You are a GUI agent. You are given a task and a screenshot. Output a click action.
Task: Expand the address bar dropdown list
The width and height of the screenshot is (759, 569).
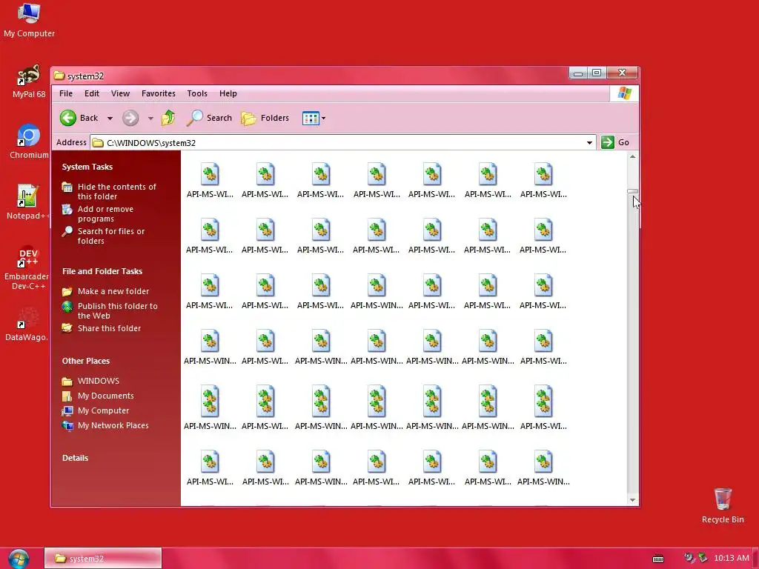[589, 143]
